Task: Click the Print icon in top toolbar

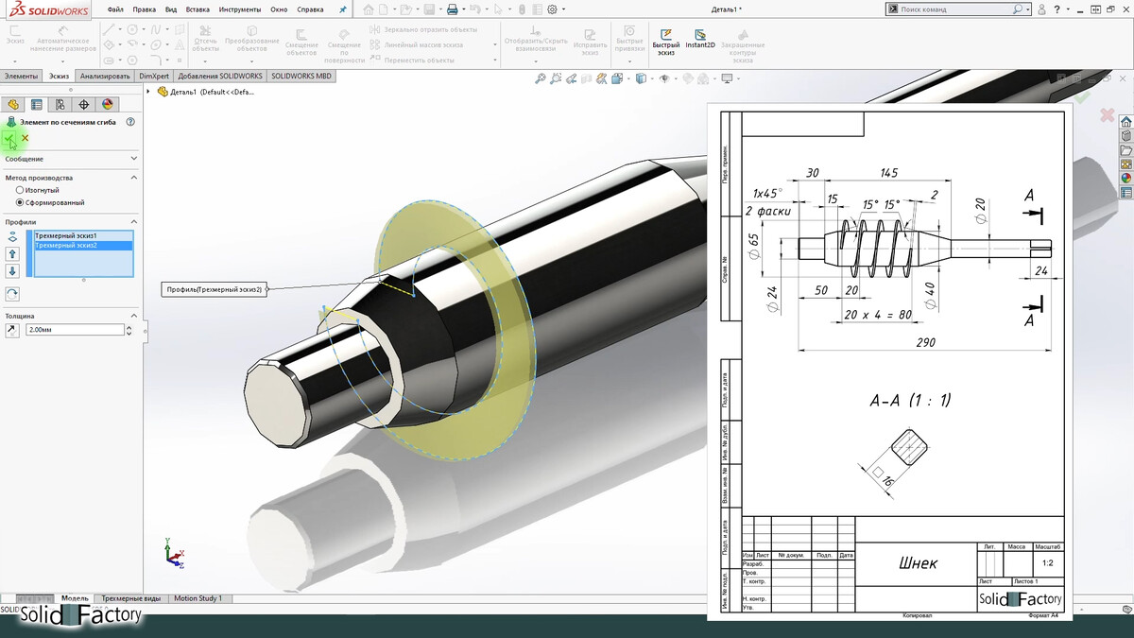Action: coord(452,9)
